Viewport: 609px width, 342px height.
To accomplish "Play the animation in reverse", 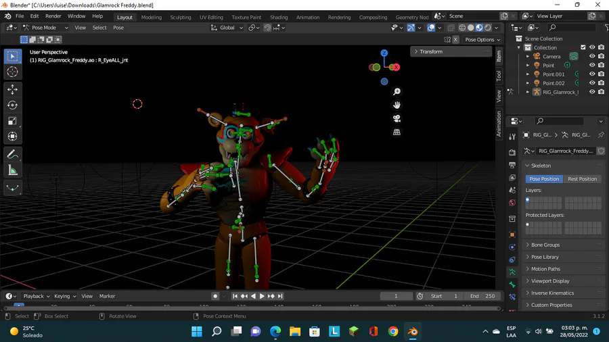I will pyautogui.click(x=253, y=296).
